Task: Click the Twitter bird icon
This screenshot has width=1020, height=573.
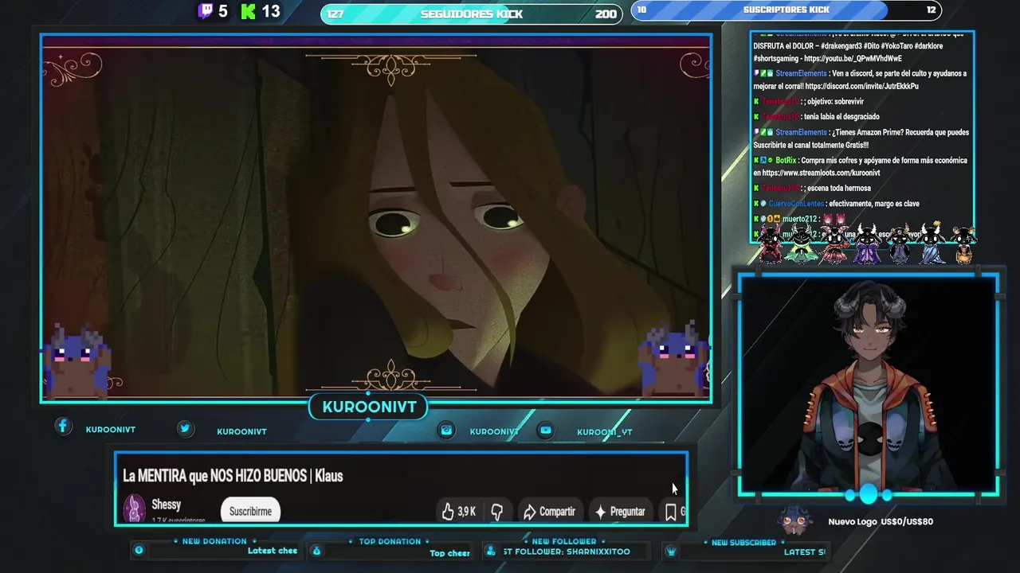Action: point(185,428)
